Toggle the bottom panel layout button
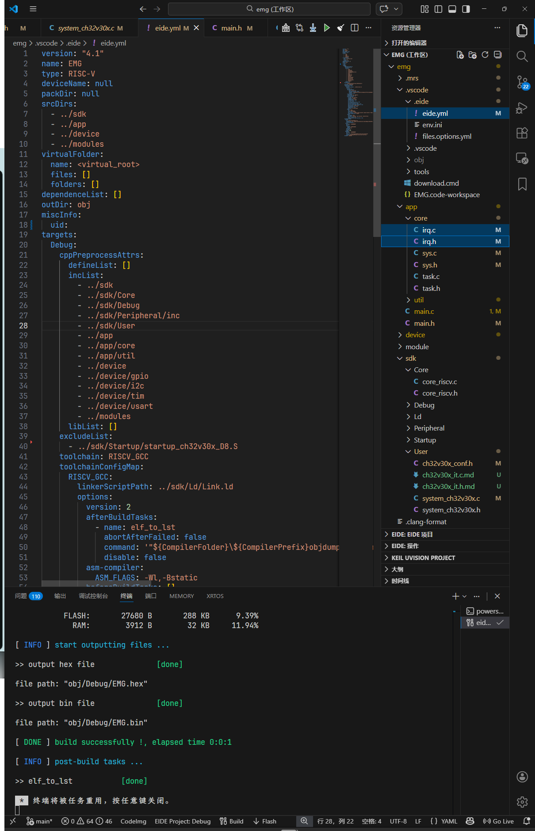 (452, 9)
